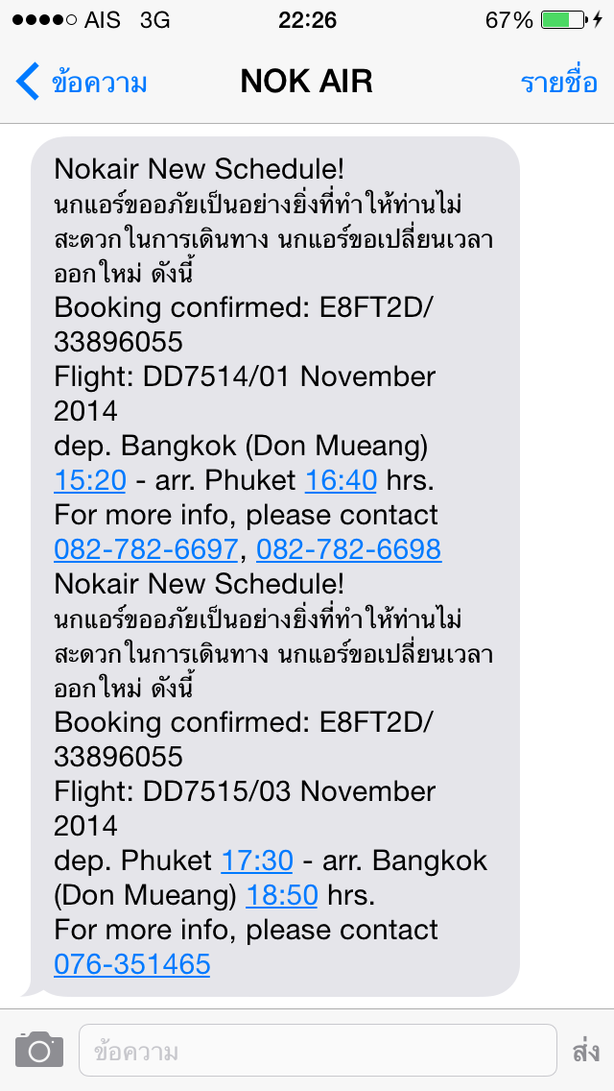Screen dimensions: 614x1091
Task: Tap the 22:26 clock in status bar
Action: (307, 19)
